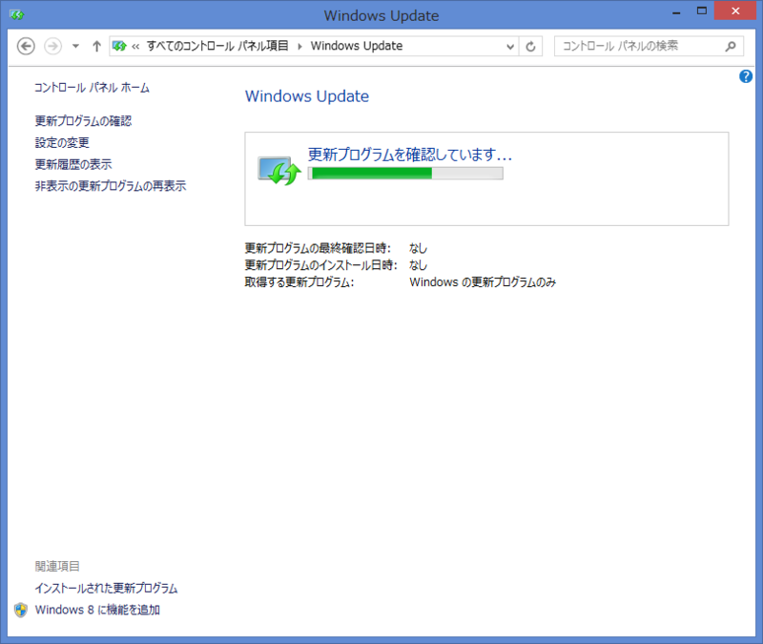This screenshot has width=763, height=644.
Task: Open 設定の変更 link
Action: [x=62, y=142]
